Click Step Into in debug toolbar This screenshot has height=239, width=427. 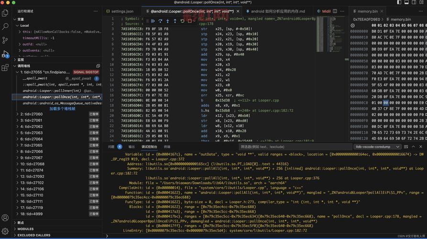(168, 21)
